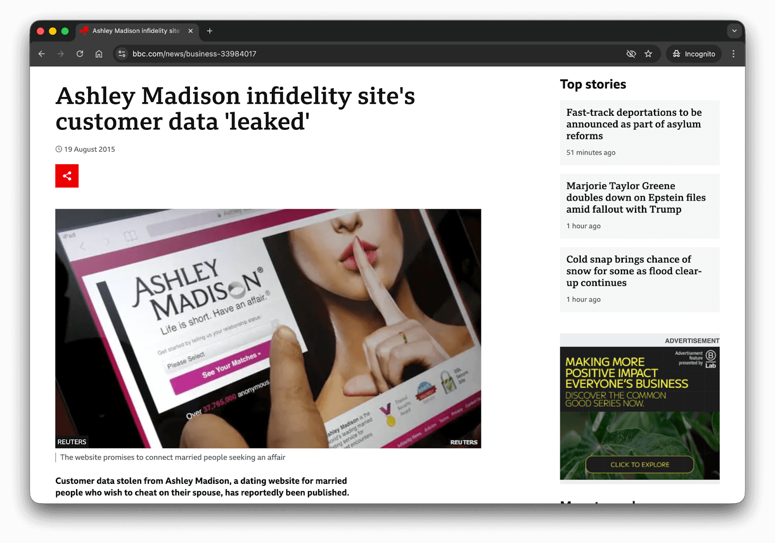The height and width of the screenshot is (543, 775).
Task: Open the fast-track deportations story
Action: tap(634, 124)
